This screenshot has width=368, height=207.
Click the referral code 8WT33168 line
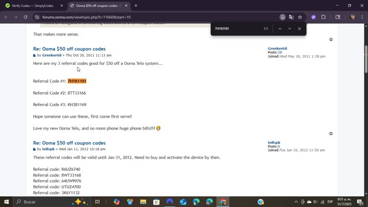[x=57, y=175]
